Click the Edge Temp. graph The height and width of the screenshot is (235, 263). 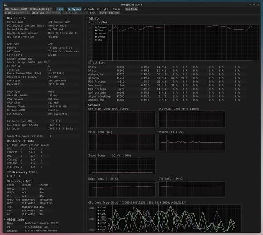(122, 189)
